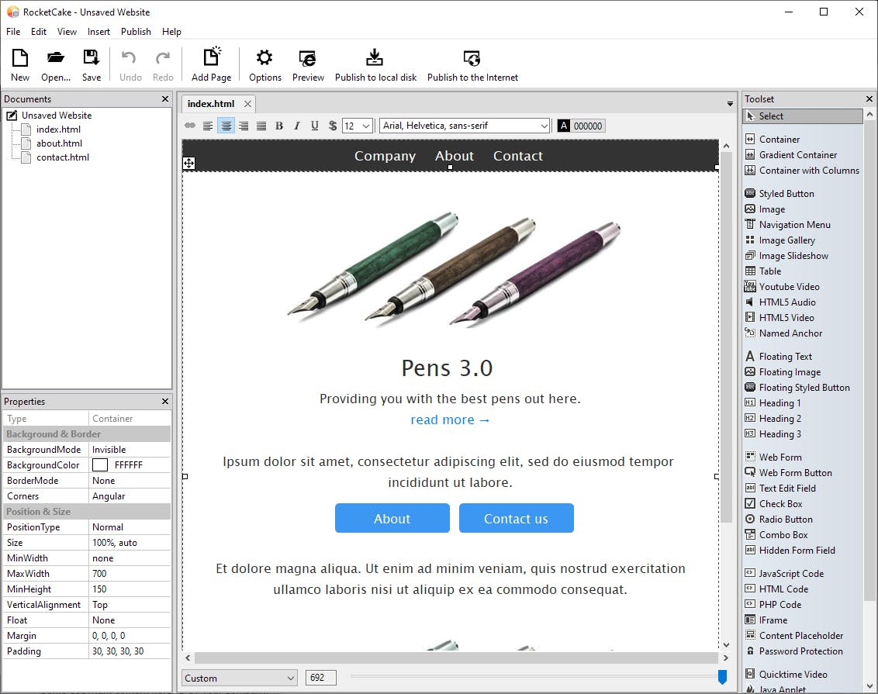Click Publish to local disk icon
This screenshot has width=878, height=694.
[375, 57]
